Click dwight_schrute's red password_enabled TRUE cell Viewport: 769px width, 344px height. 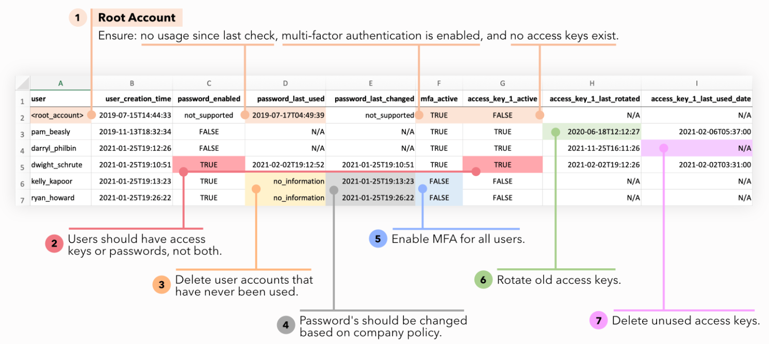tap(209, 165)
